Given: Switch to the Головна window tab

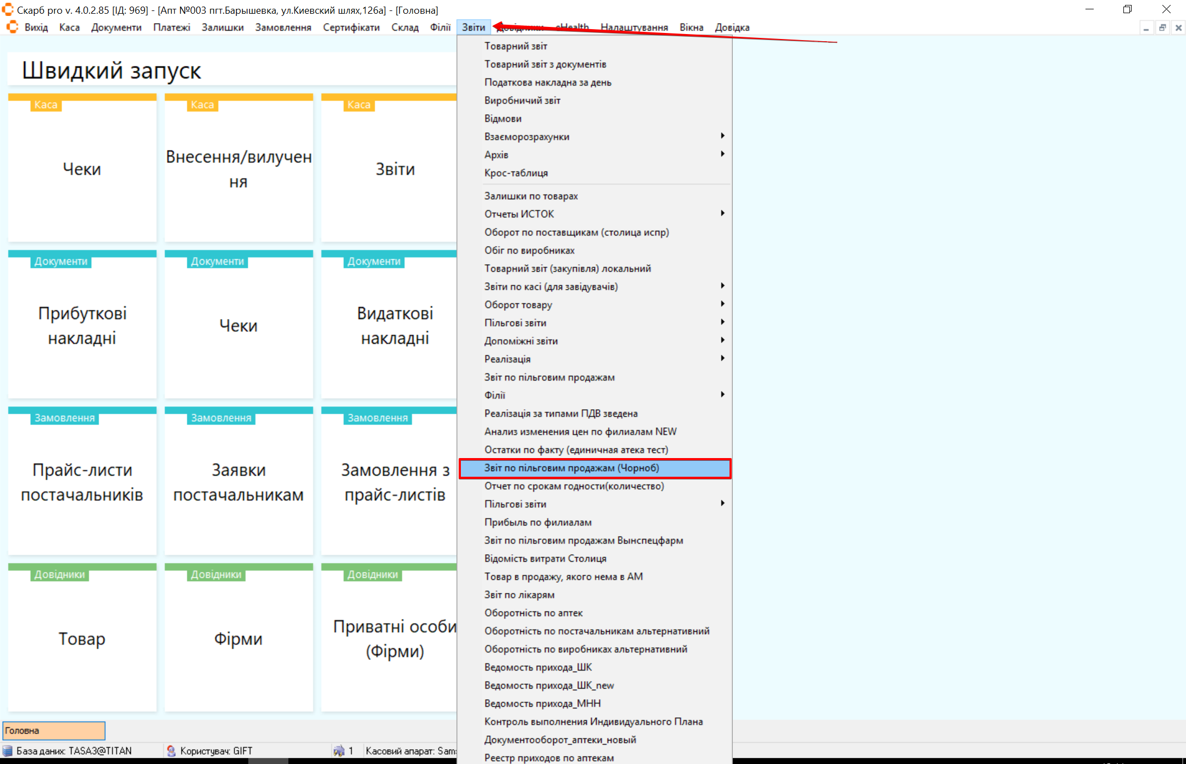Looking at the screenshot, I should pyautogui.click(x=54, y=730).
